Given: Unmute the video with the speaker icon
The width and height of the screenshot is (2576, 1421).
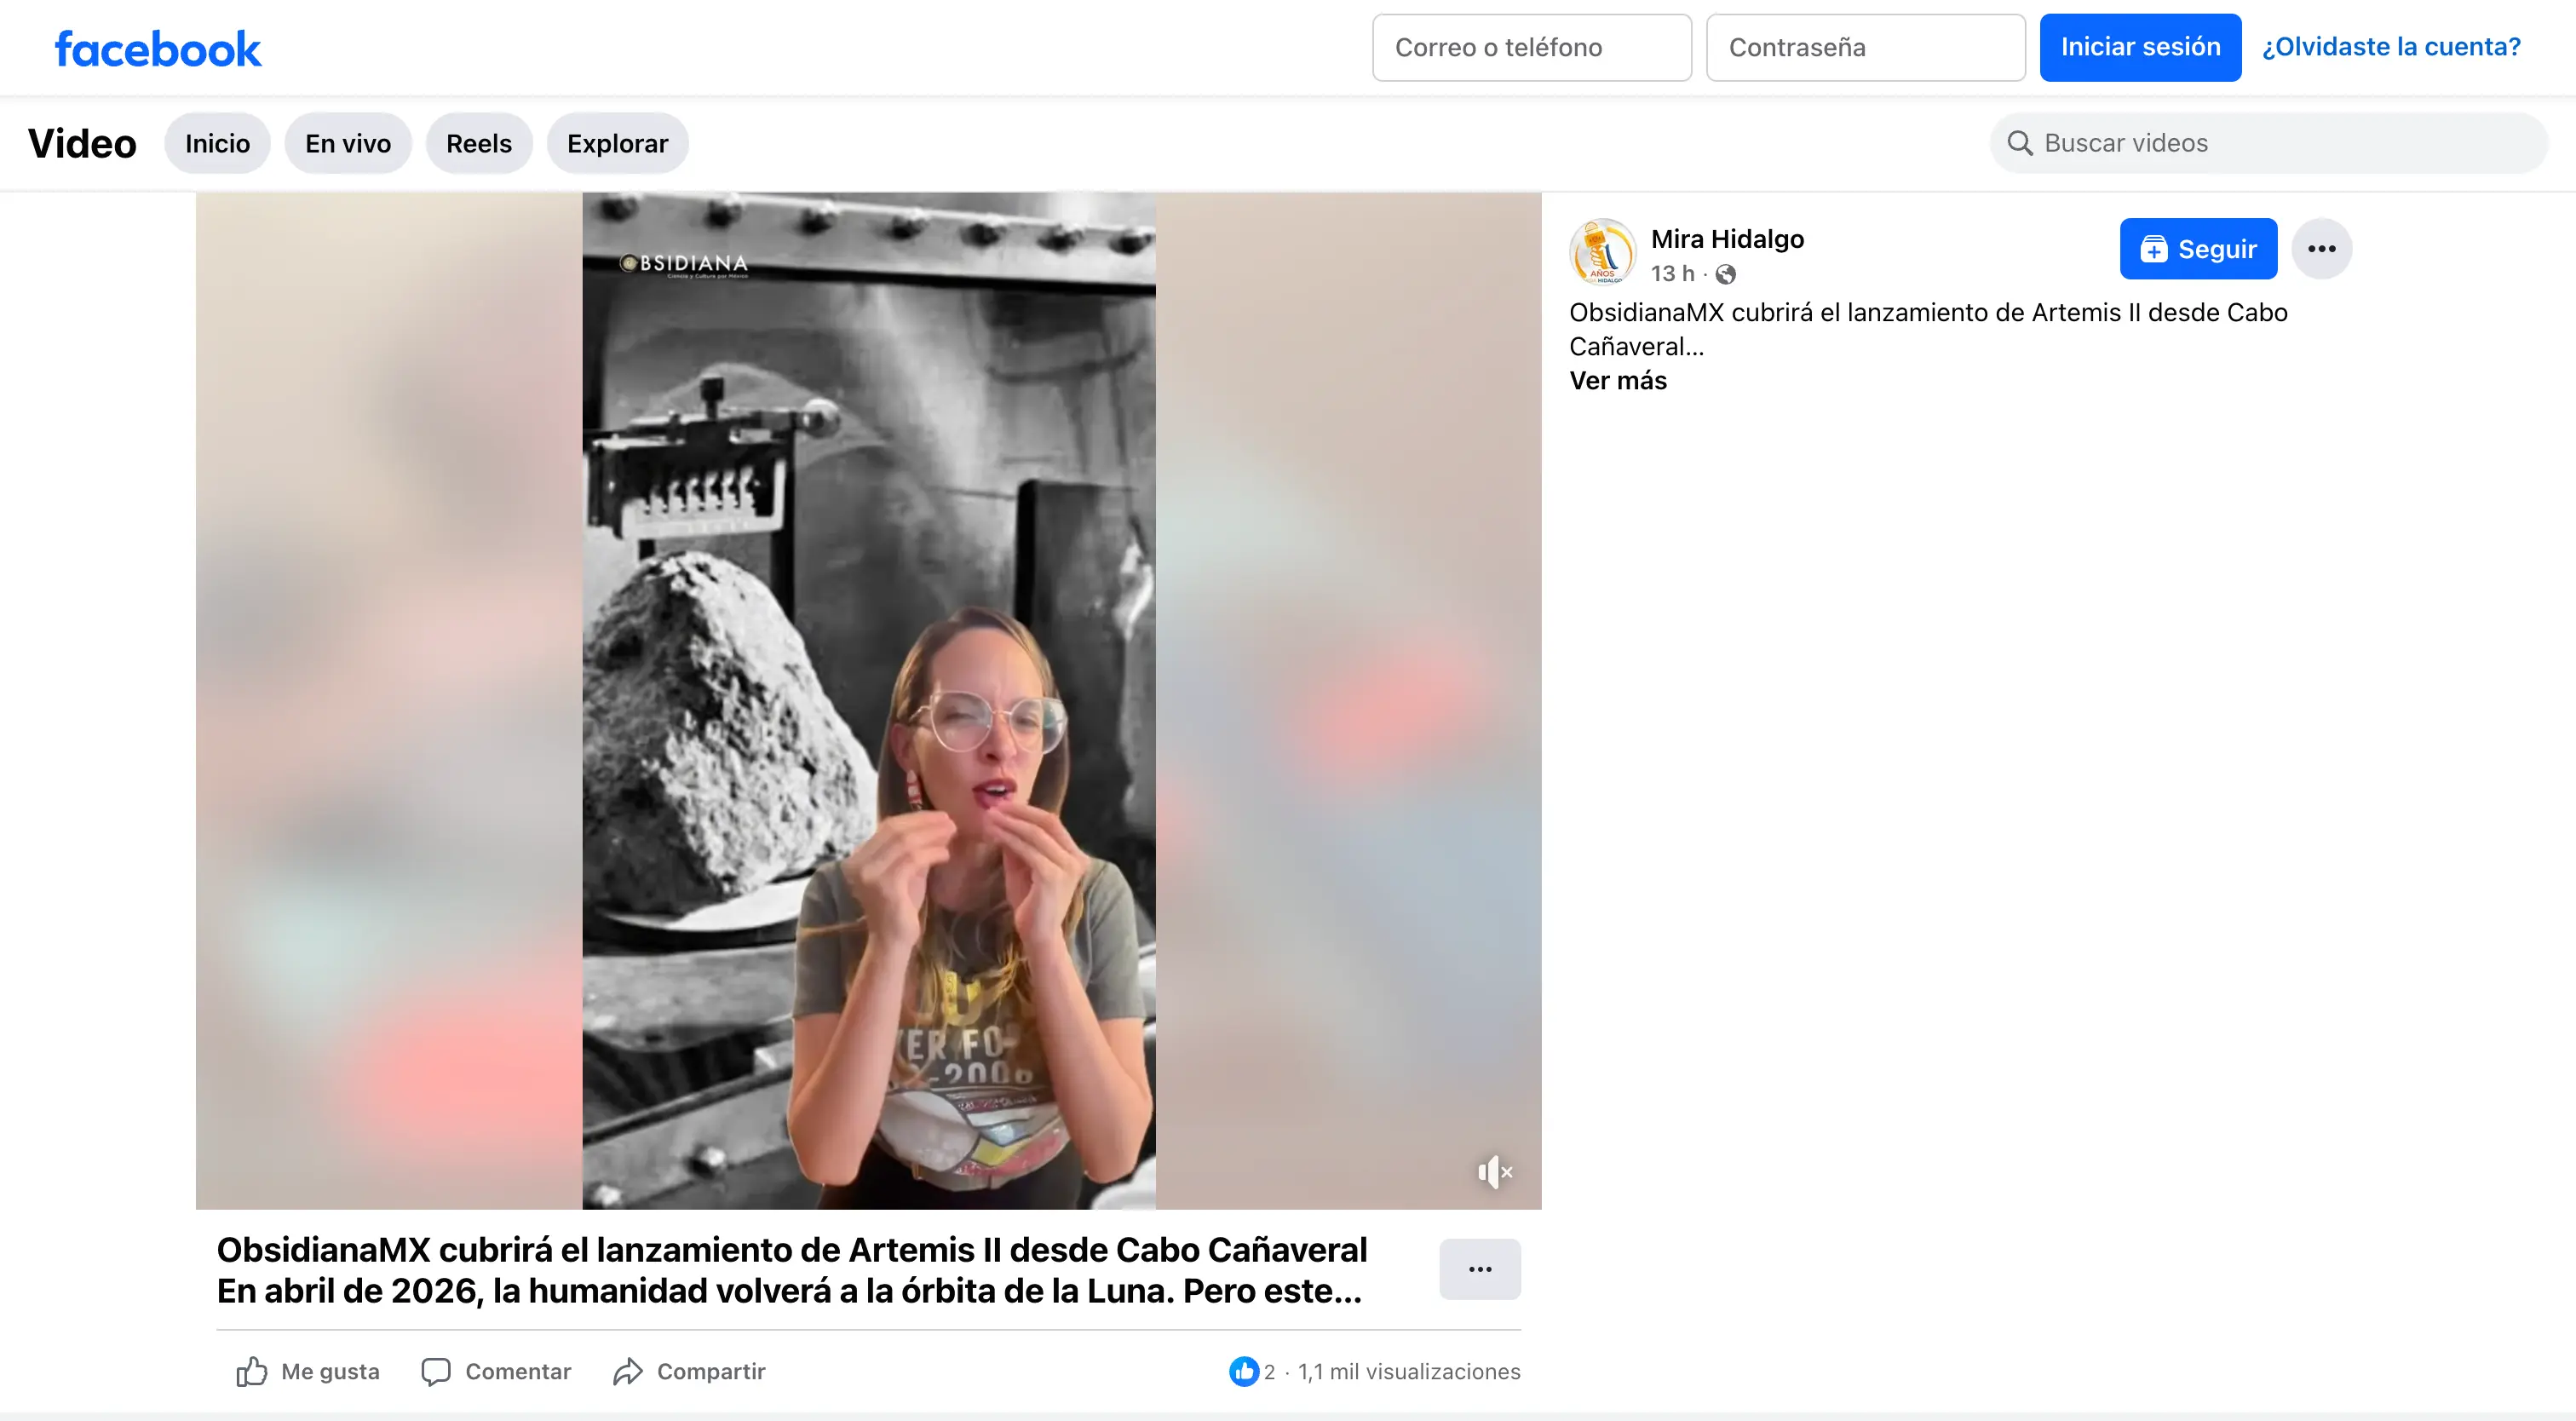Looking at the screenshot, I should pyautogui.click(x=1494, y=1172).
